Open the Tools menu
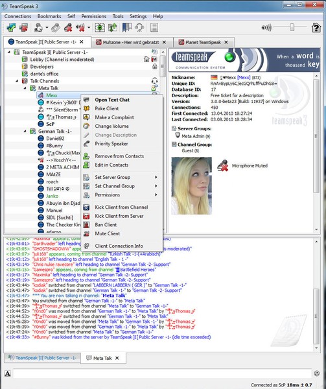 pos(118,16)
